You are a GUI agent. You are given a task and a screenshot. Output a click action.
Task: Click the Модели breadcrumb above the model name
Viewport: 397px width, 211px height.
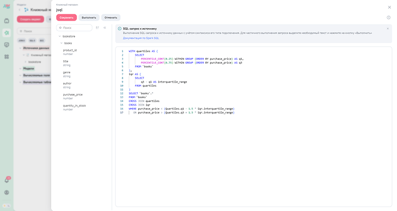click(21, 5)
